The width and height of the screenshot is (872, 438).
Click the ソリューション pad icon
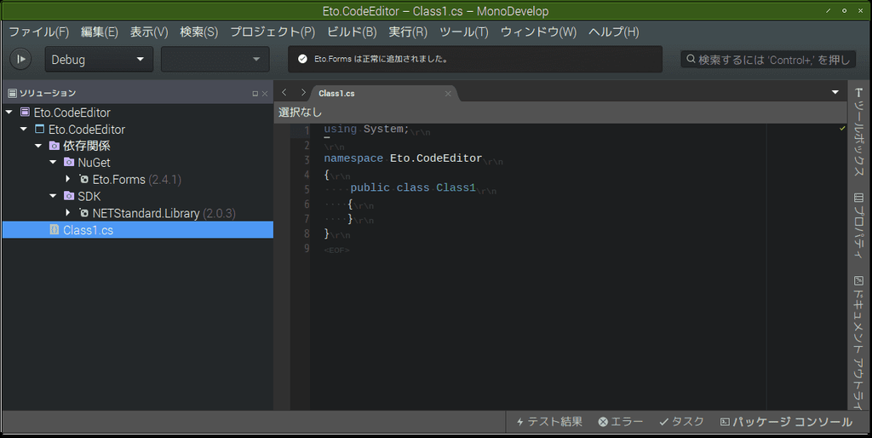pyautogui.click(x=12, y=93)
